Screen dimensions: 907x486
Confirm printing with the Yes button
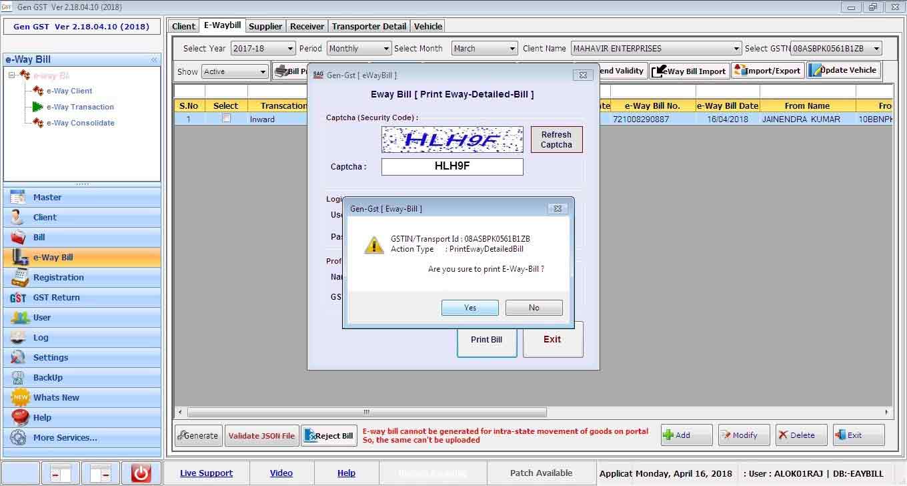[x=470, y=308]
